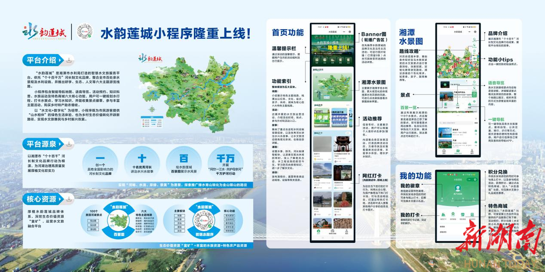Open the 图片 tab of the scenic spot card

click(446, 105)
